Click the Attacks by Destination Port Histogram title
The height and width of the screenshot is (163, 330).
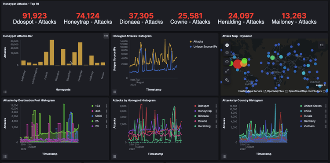tap(29, 100)
